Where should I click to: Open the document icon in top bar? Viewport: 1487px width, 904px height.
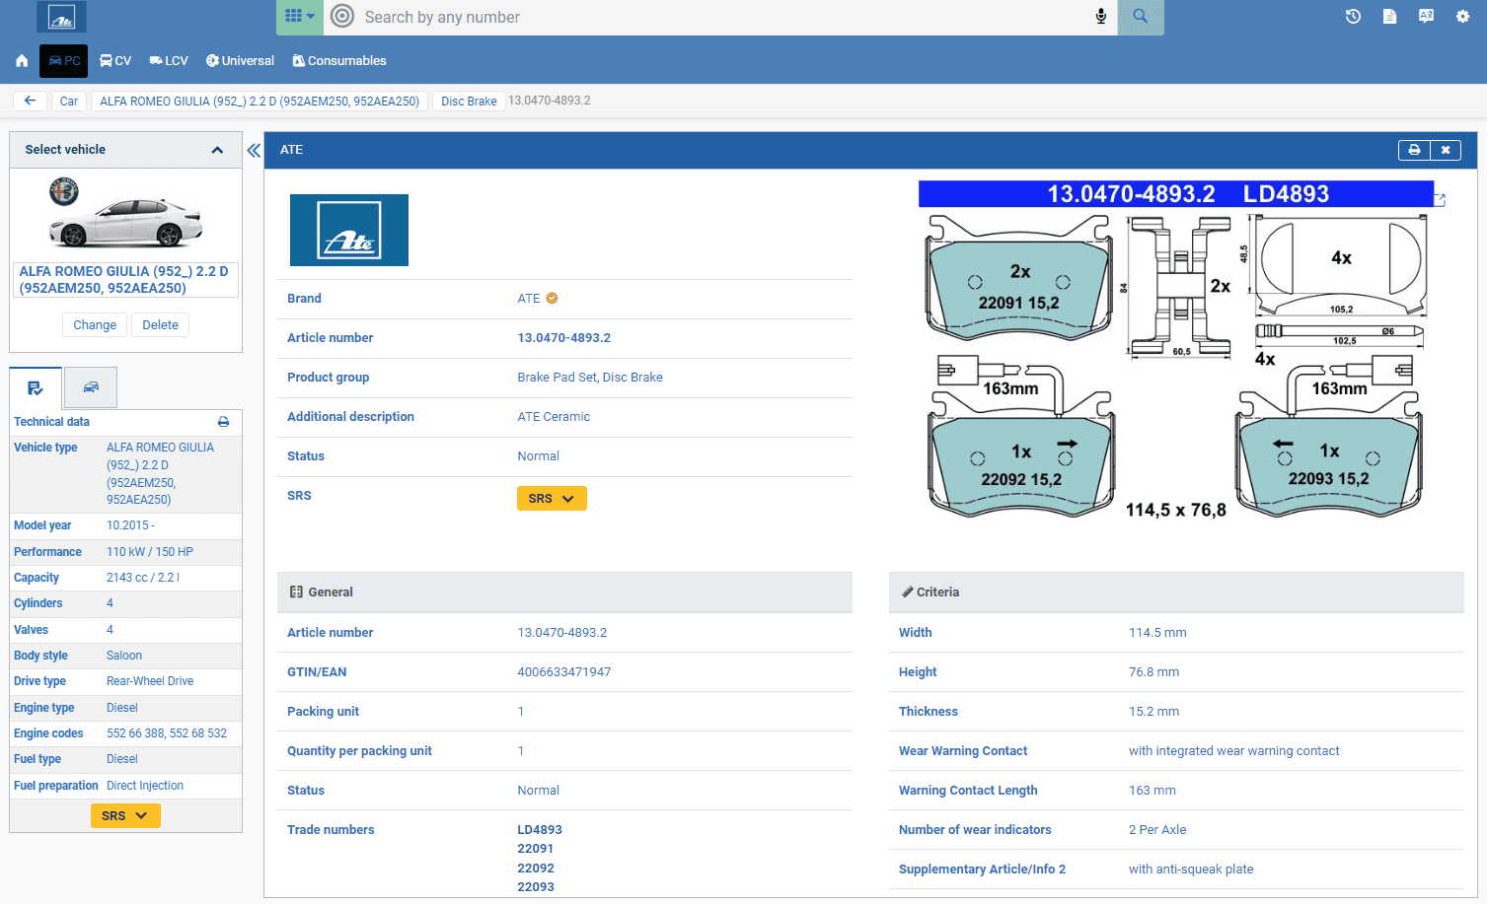point(1389,17)
